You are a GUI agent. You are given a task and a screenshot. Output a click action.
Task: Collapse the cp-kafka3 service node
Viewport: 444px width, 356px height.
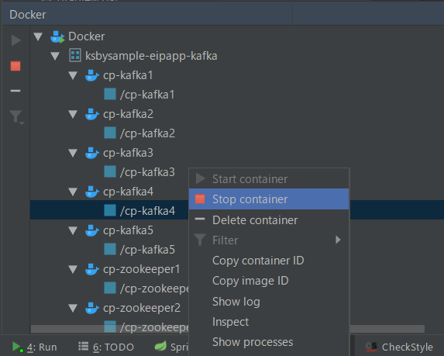[x=73, y=153]
